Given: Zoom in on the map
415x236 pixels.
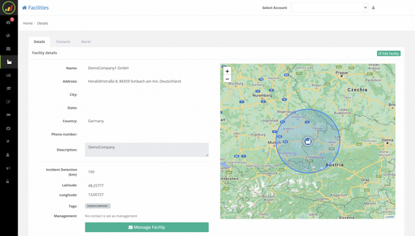Looking at the screenshot, I should pyautogui.click(x=227, y=72).
